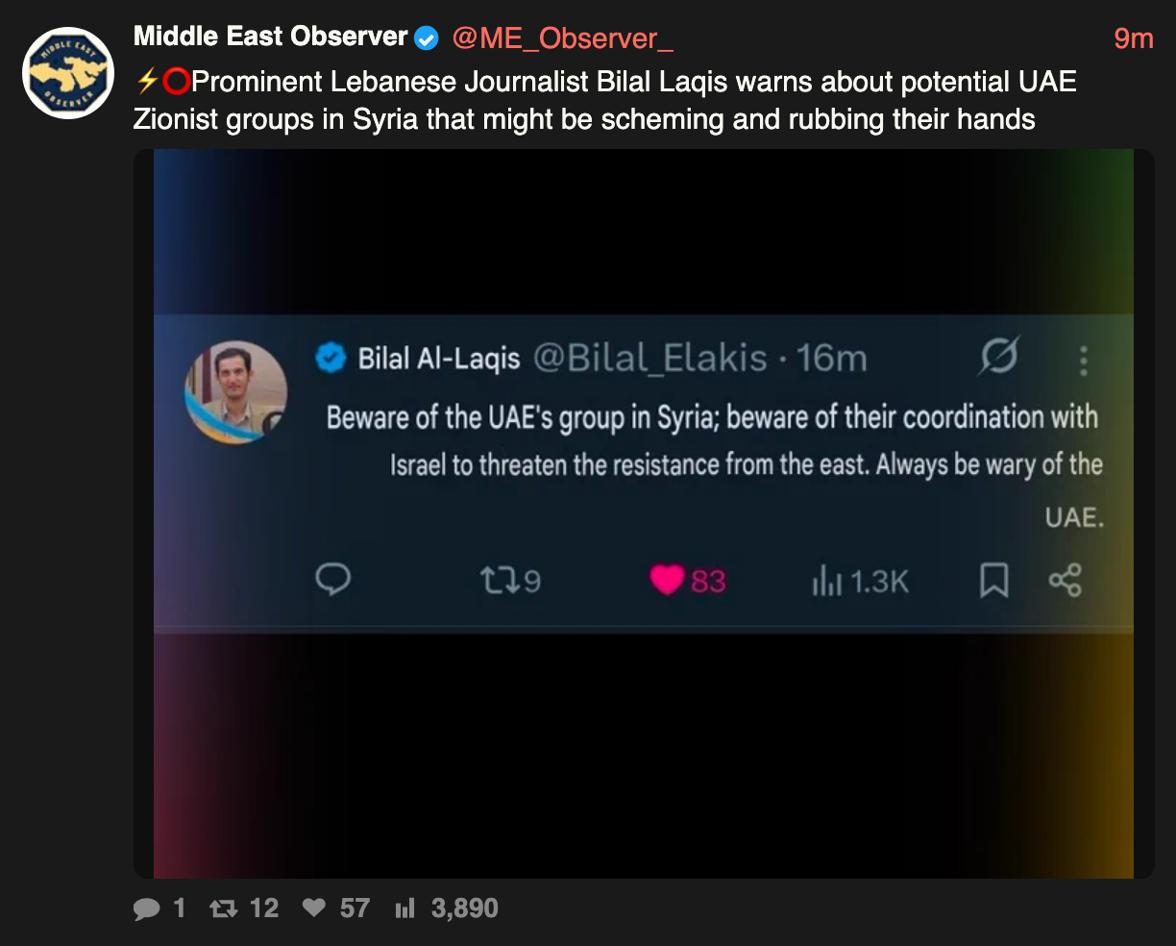
Task: Click the post text about Bilal Laqis
Action: click(x=605, y=100)
